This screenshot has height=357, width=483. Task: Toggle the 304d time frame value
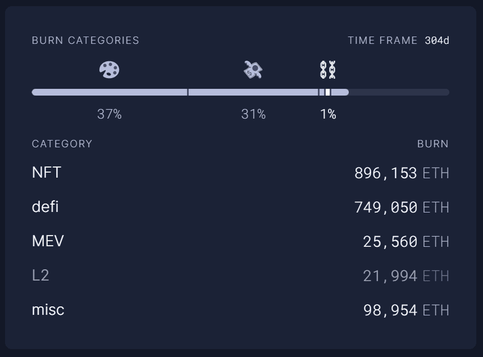point(437,40)
